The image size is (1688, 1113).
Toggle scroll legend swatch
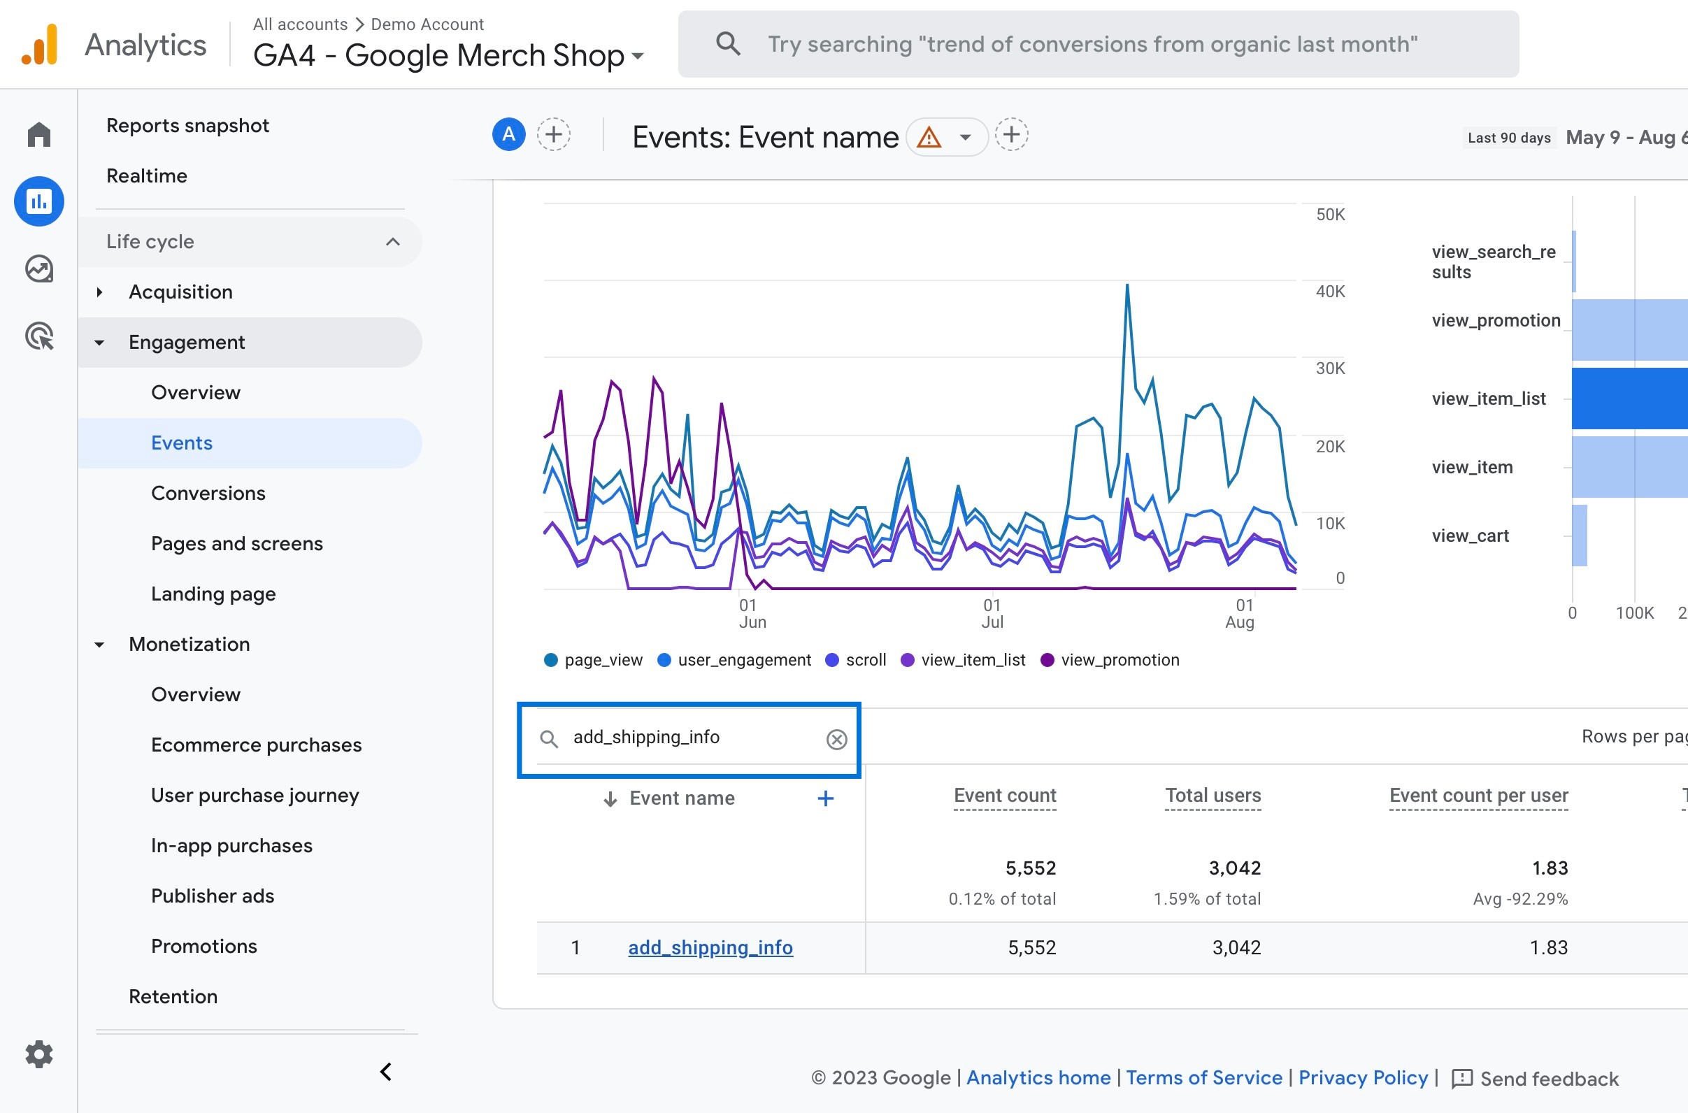click(832, 660)
